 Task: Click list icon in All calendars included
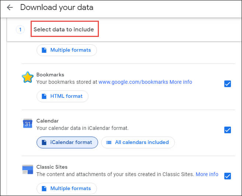pos(109,142)
